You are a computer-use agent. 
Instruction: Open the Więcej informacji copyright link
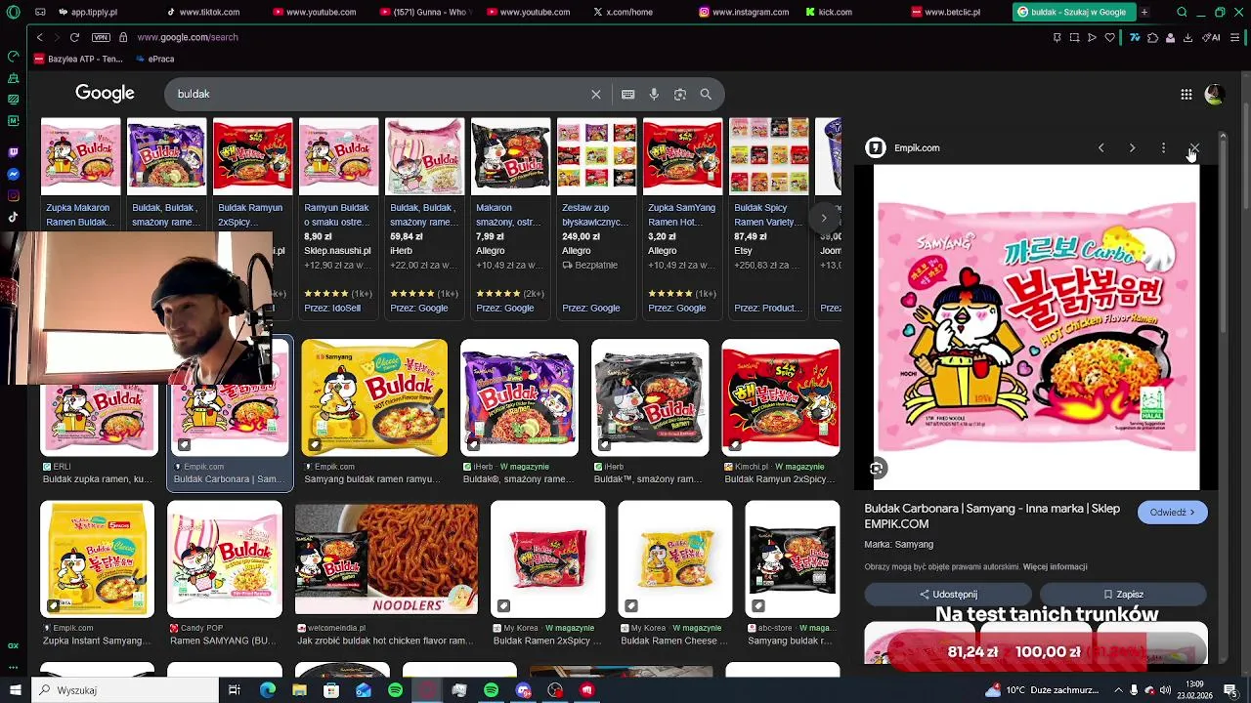(x=1055, y=566)
